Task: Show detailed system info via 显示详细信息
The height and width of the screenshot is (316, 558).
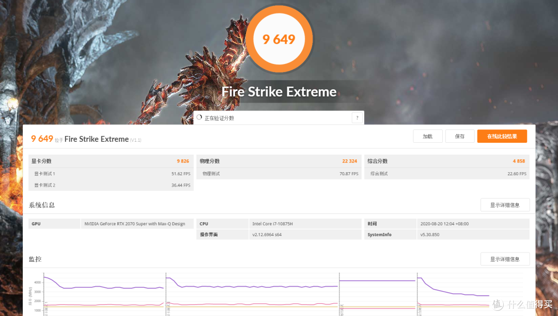Action: pos(505,205)
